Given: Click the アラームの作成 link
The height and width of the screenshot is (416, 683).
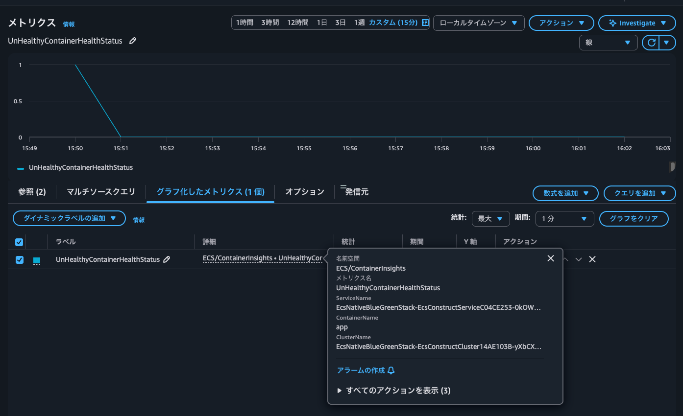Looking at the screenshot, I should [361, 370].
